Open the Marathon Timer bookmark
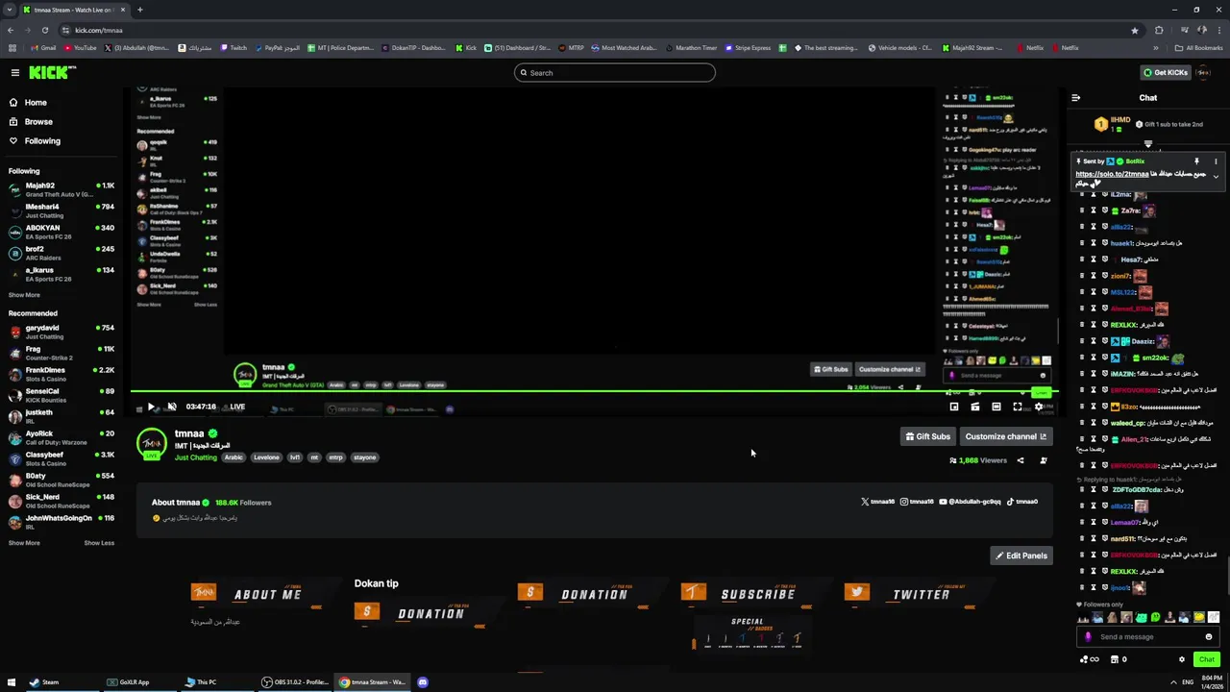Image resolution: width=1230 pixels, height=692 pixels. [x=691, y=48]
